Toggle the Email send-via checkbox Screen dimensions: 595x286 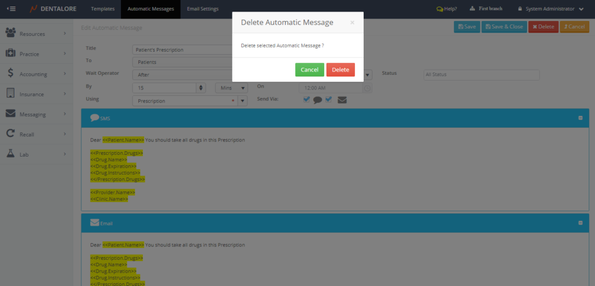click(x=329, y=99)
